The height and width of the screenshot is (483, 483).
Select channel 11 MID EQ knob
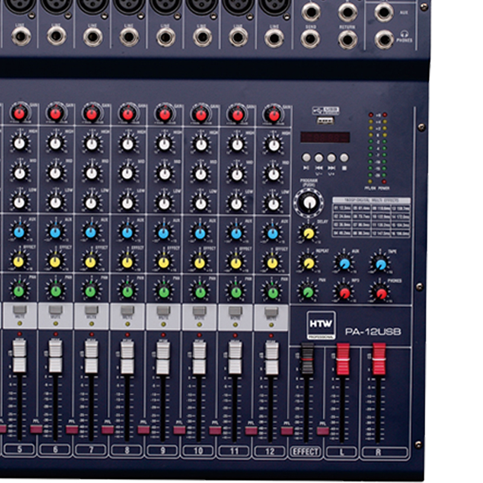click(237, 174)
